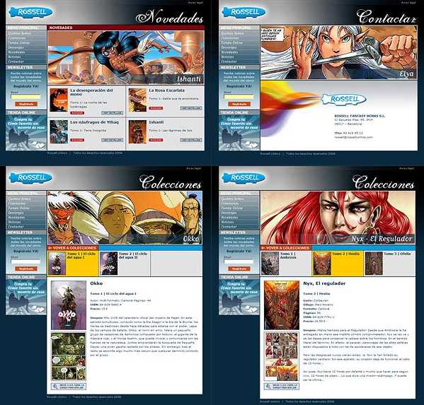424x405 pixels.
Task: Click Ver Detalles for La desesperación del mono
Action: tap(113, 113)
